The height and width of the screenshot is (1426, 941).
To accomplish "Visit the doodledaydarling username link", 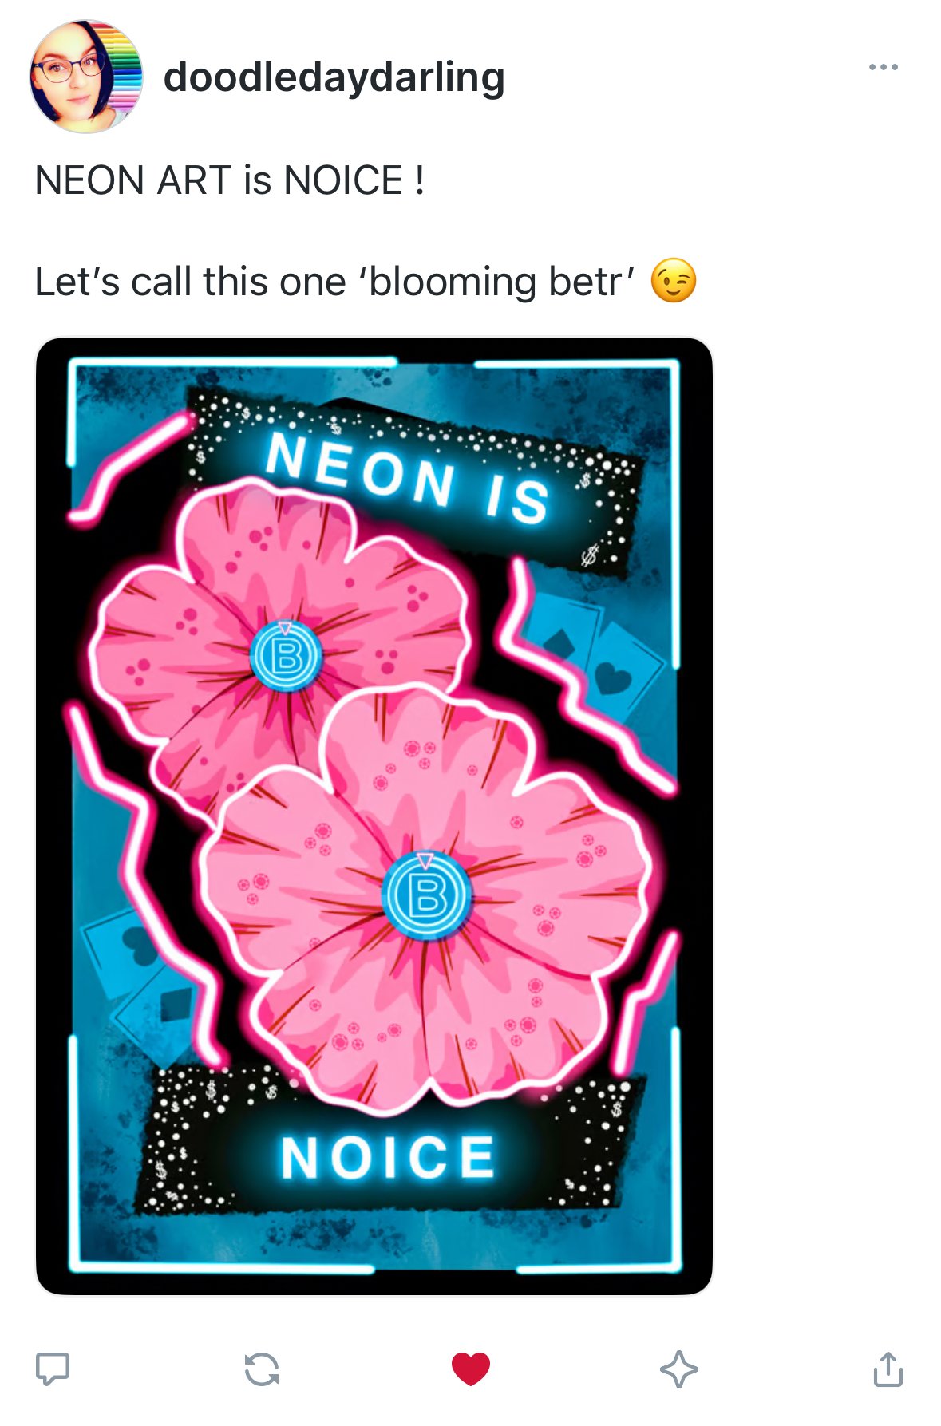I will [334, 77].
